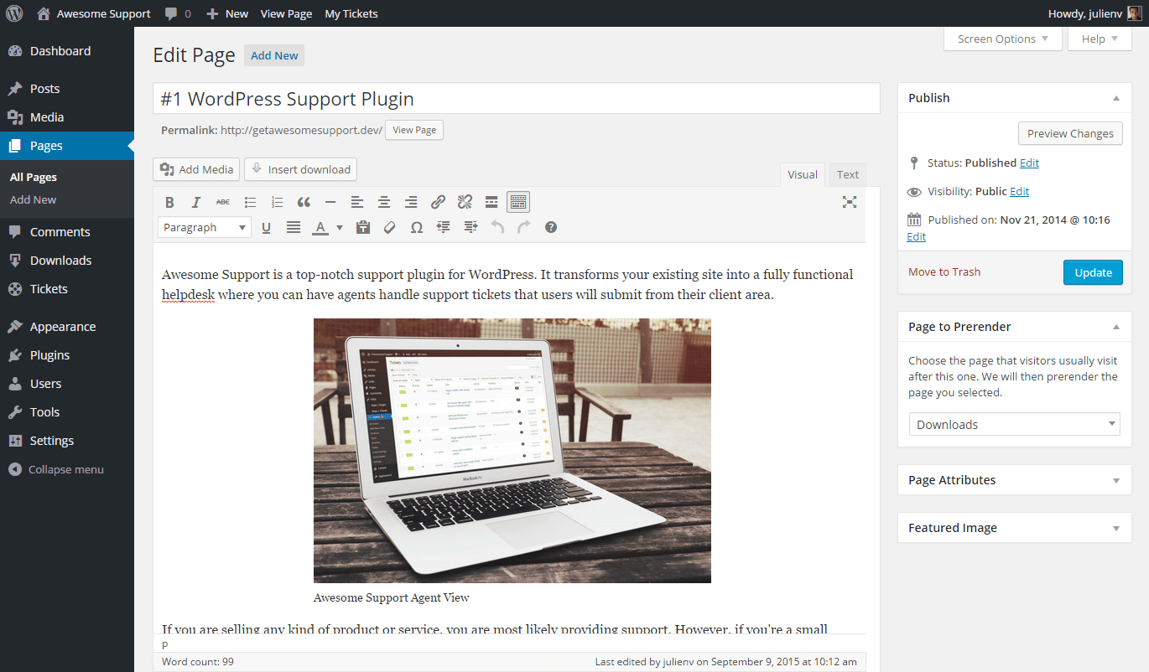The height and width of the screenshot is (672, 1149).
Task: Insert or edit a link
Action: [438, 202]
